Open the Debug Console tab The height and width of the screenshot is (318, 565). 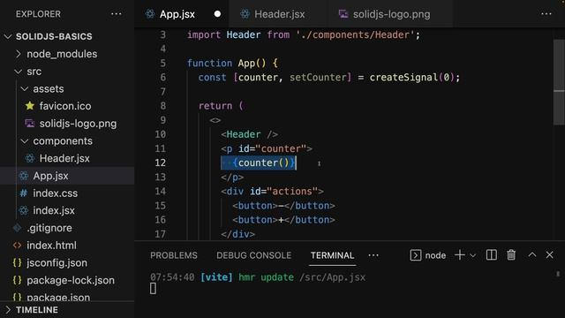click(253, 255)
